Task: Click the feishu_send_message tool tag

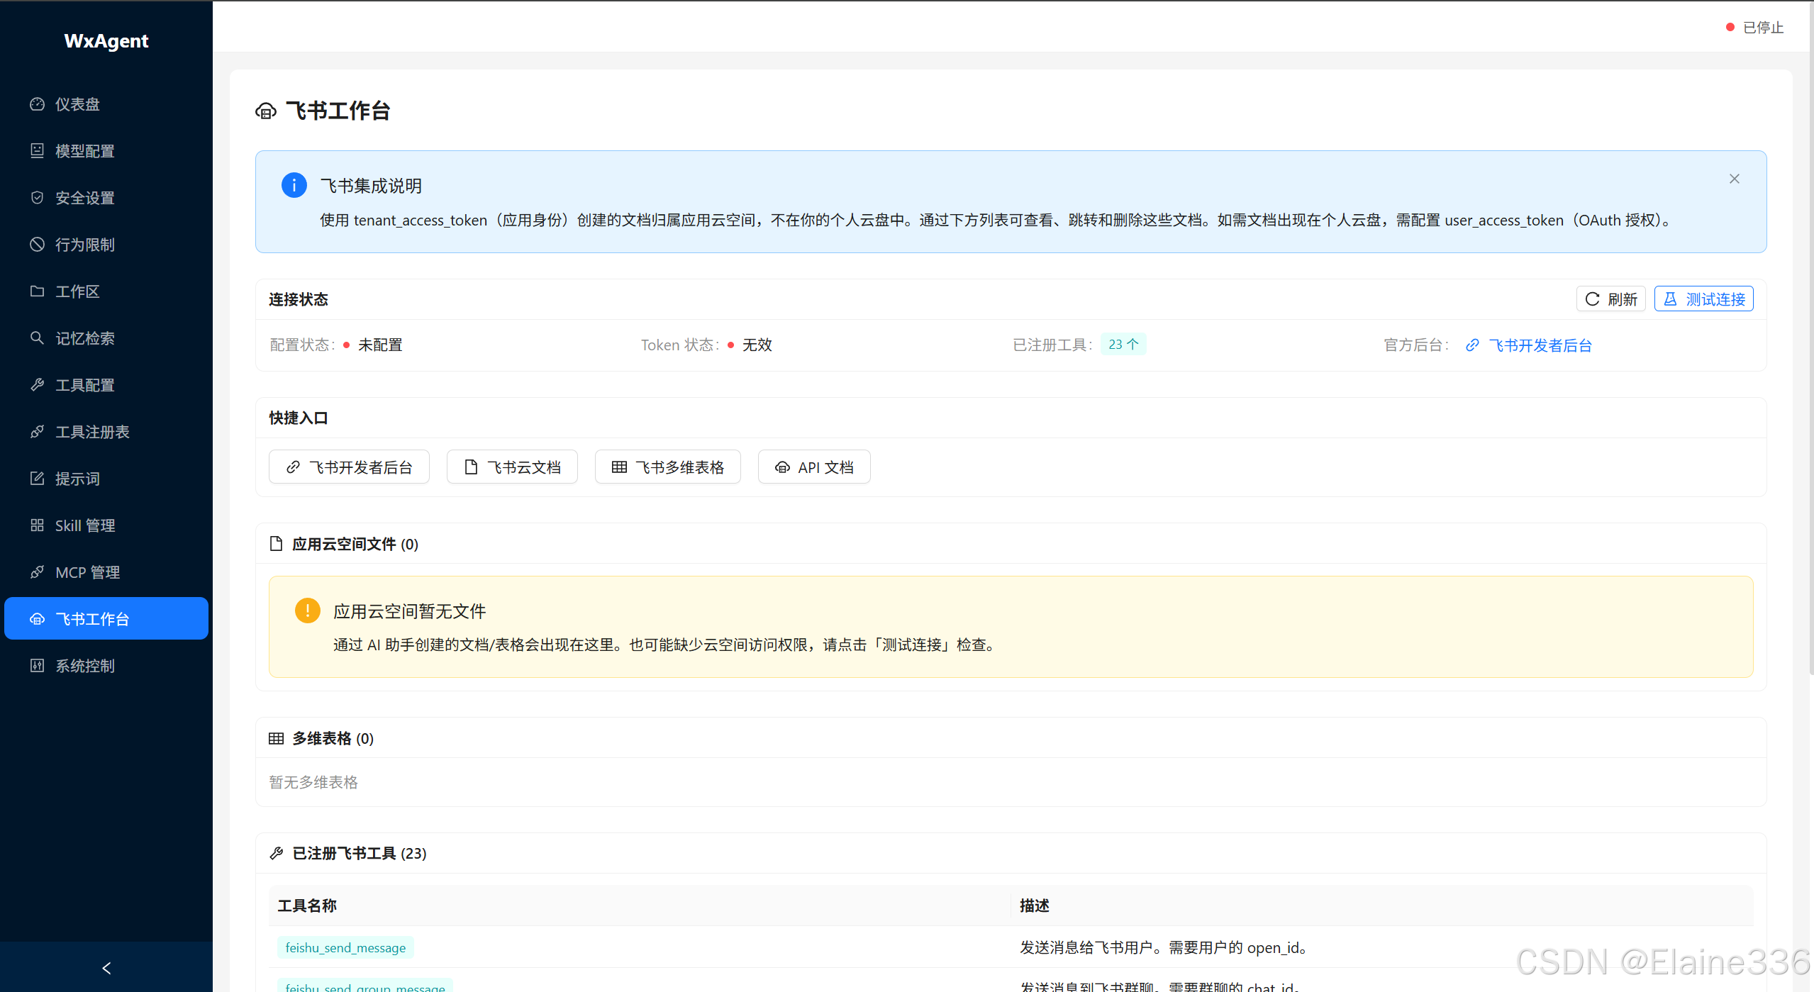Action: (x=345, y=948)
